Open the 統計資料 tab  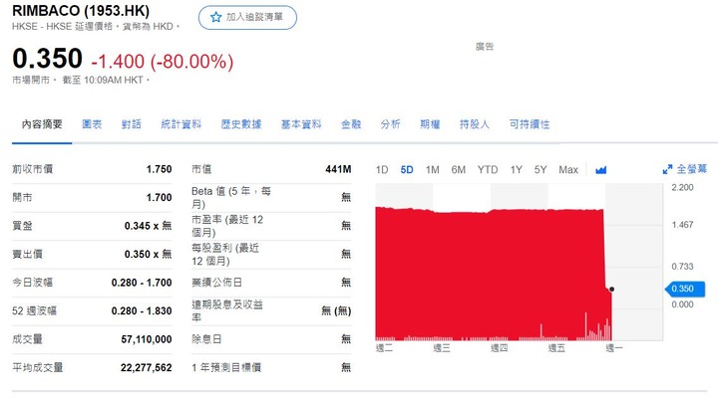(180, 124)
